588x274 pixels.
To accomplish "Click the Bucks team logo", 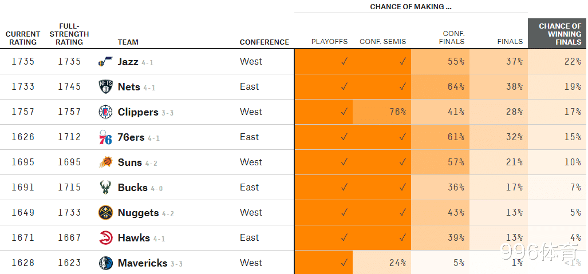I will coord(105,188).
